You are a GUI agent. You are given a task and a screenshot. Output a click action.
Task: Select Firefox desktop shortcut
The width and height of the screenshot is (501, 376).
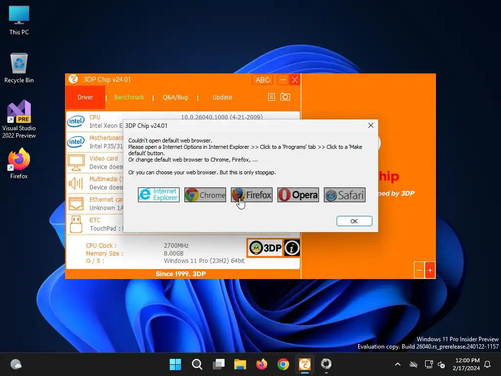pyautogui.click(x=19, y=164)
